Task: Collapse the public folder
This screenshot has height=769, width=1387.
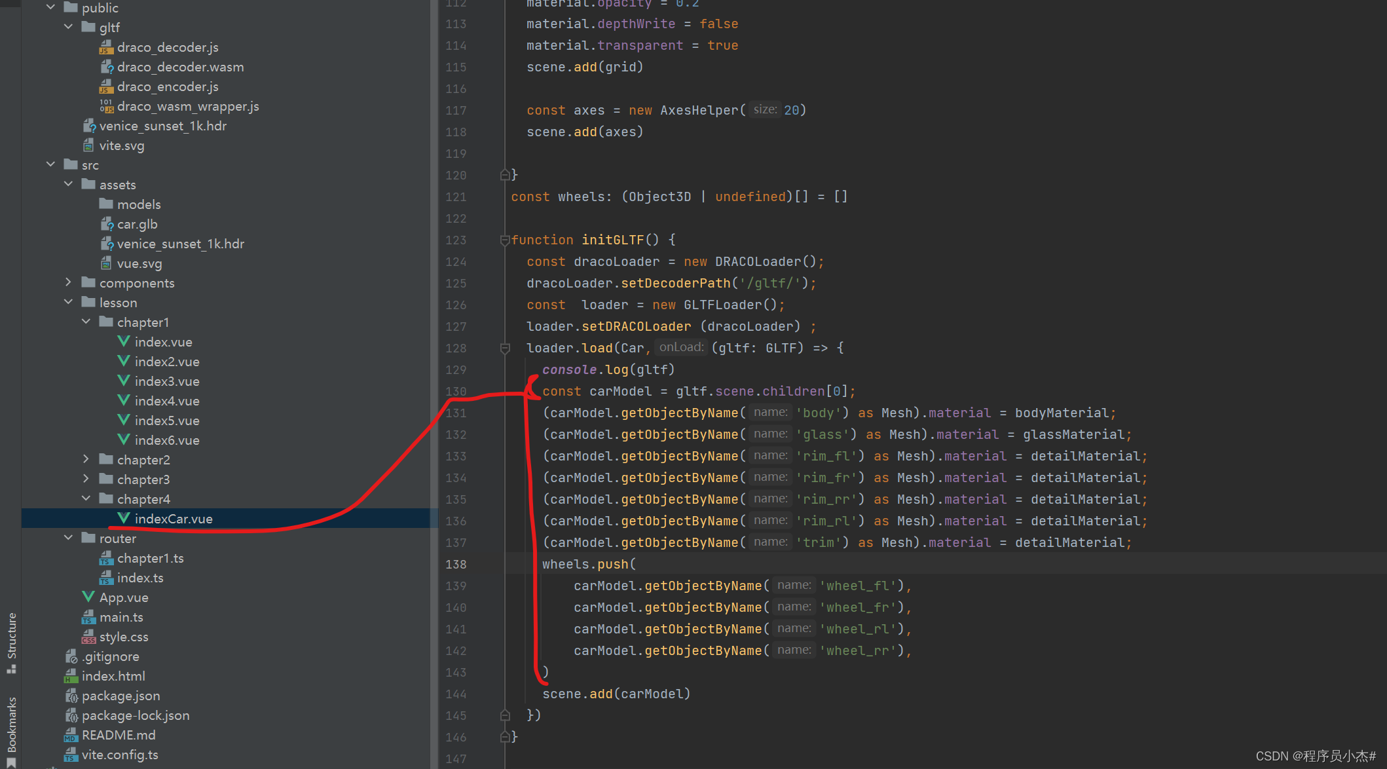Action: click(50, 7)
